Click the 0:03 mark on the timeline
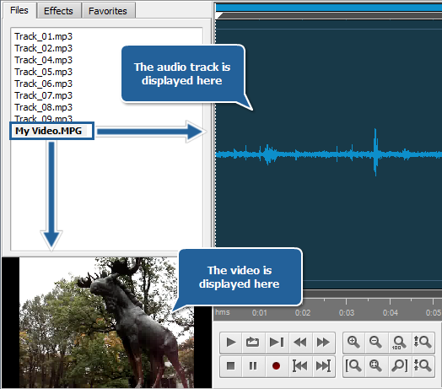This screenshot has width=442, height=389. tap(347, 312)
